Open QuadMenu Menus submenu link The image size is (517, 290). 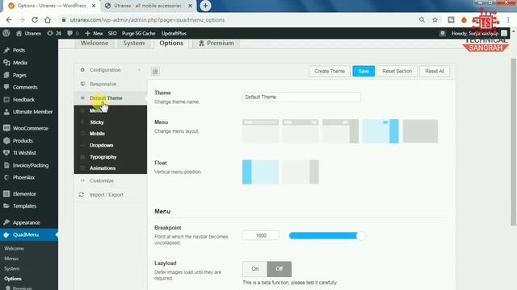(x=11, y=259)
